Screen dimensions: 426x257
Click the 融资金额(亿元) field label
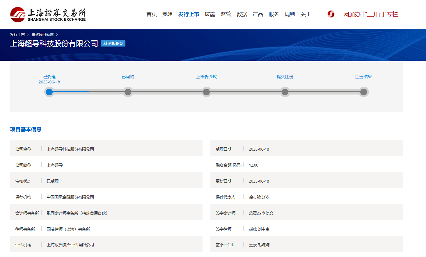pyautogui.click(x=228, y=165)
